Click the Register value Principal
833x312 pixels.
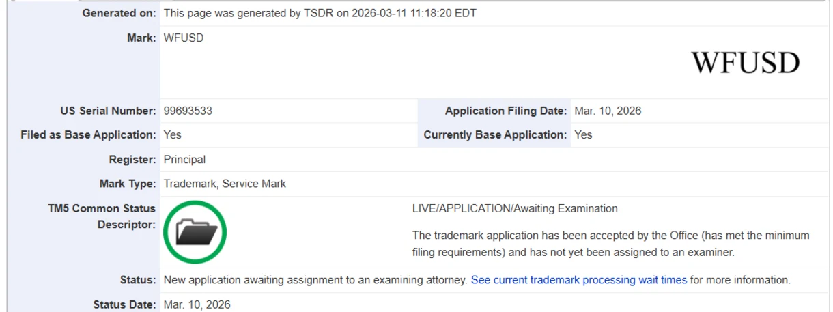coord(184,159)
